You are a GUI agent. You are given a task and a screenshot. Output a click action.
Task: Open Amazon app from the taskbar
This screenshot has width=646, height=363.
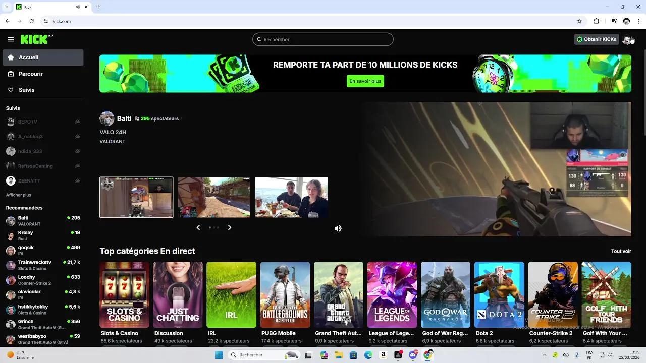click(x=384, y=355)
